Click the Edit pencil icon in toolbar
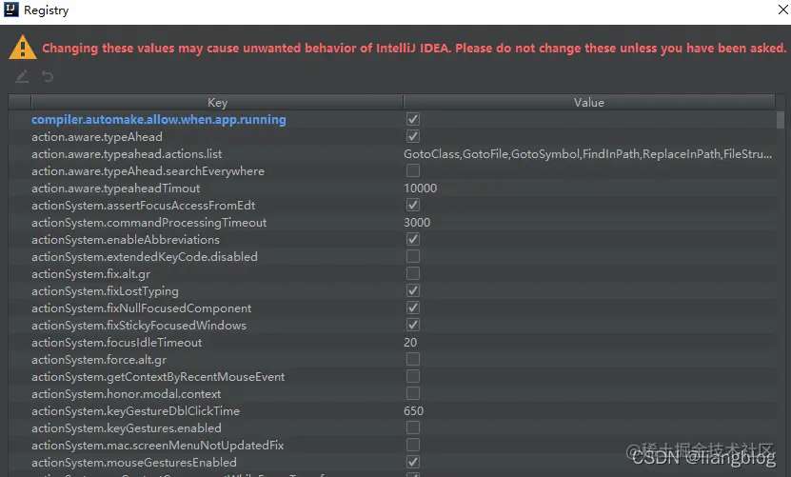 click(22, 77)
